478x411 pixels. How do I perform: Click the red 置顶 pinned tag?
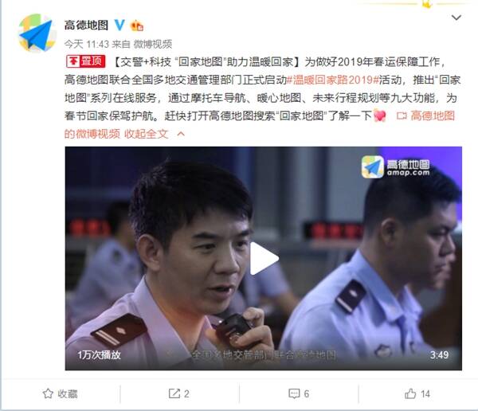point(86,61)
